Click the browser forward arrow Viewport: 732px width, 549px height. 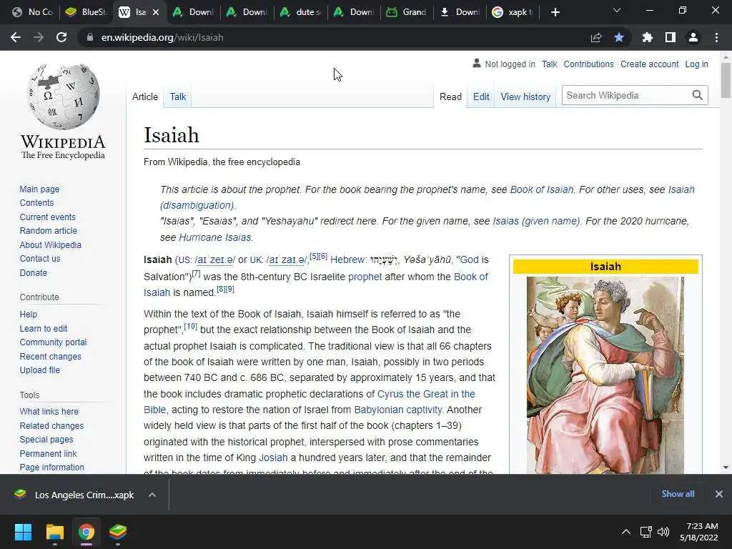[x=39, y=37]
